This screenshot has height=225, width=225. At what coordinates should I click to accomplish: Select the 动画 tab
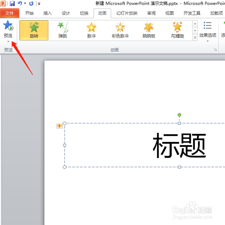[x=102, y=13]
